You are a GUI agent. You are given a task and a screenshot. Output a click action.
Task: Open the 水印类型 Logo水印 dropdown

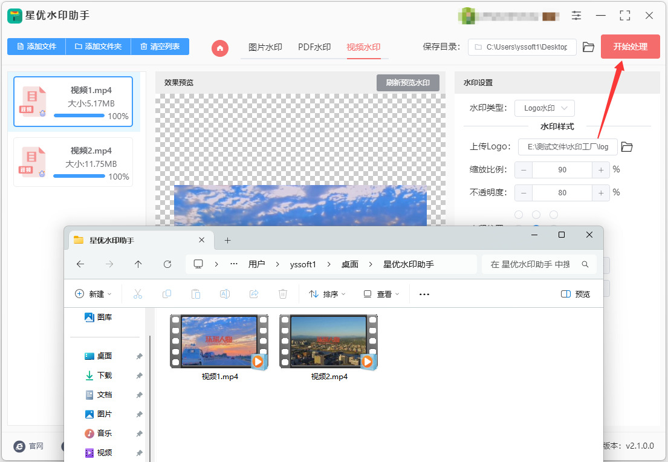pyautogui.click(x=545, y=108)
